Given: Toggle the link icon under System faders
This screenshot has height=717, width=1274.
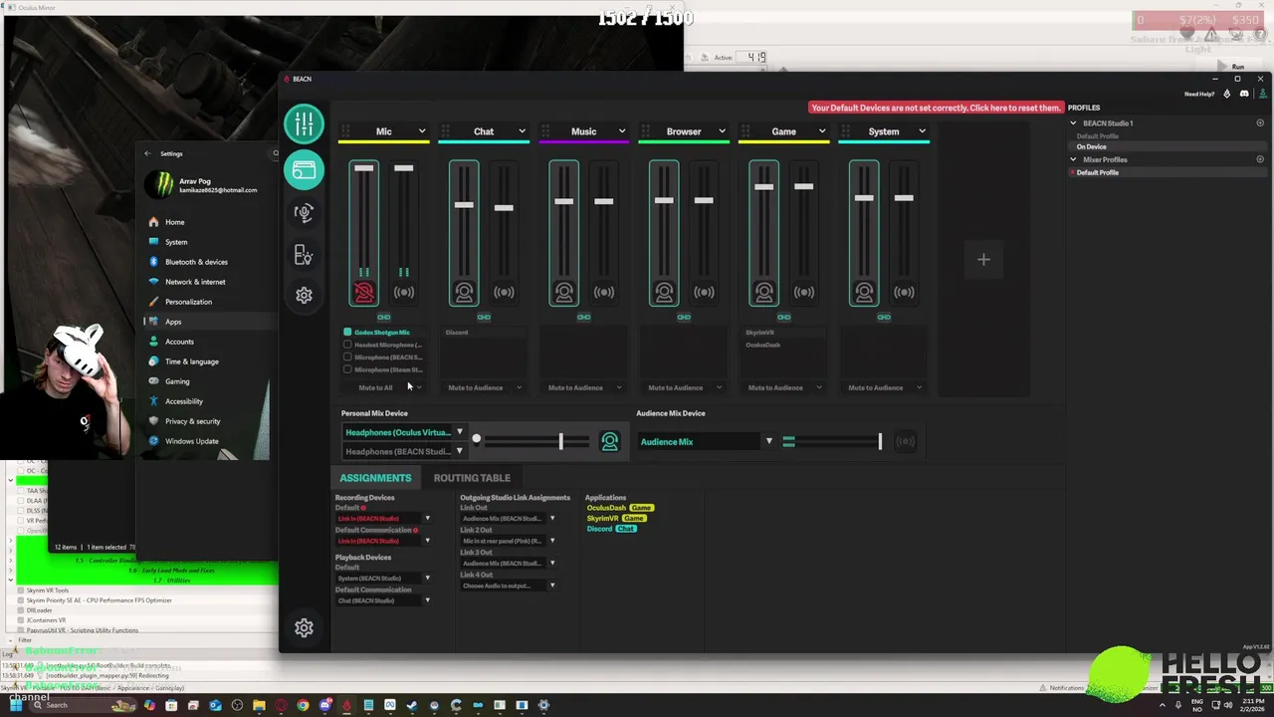Looking at the screenshot, I should (884, 318).
